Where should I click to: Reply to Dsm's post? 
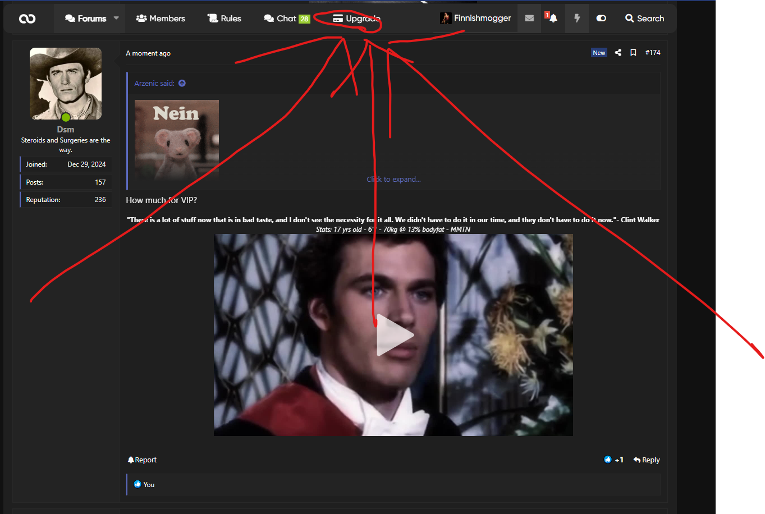pos(647,460)
